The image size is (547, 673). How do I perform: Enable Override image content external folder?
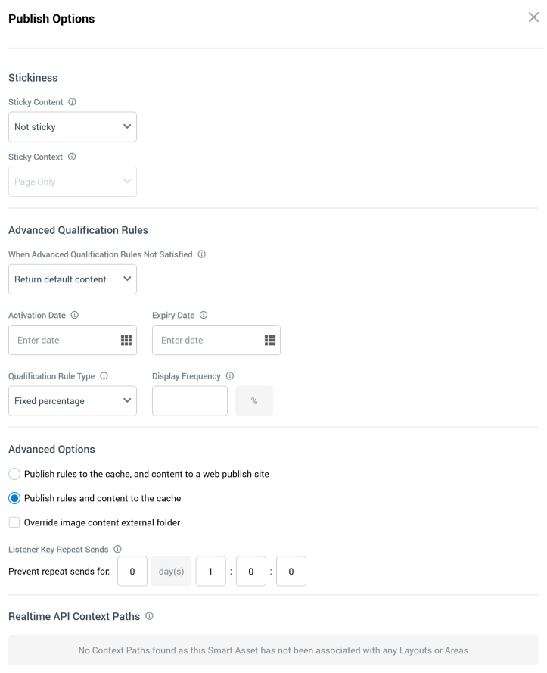coord(14,522)
